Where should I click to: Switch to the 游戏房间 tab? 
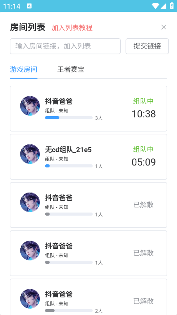(x=23, y=70)
